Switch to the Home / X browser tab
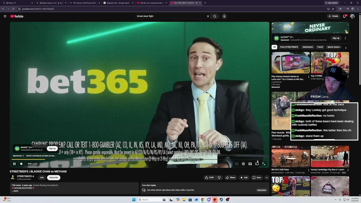This screenshot has height=203, width=361. pos(17,3)
